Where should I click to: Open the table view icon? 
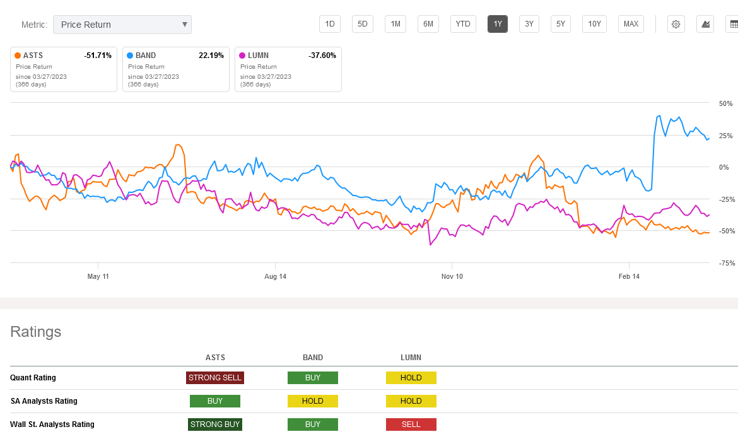[732, 24]
